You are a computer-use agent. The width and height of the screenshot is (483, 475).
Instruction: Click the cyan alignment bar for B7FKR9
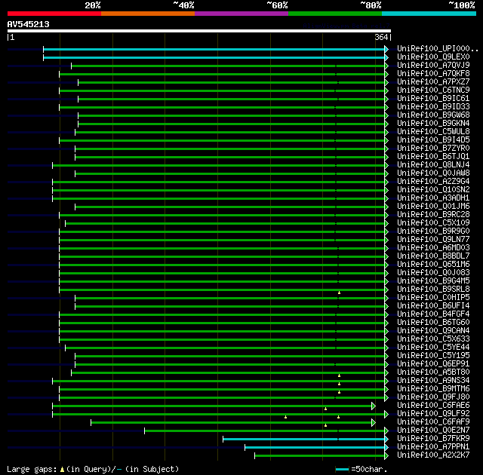click(x=303, y=440)
